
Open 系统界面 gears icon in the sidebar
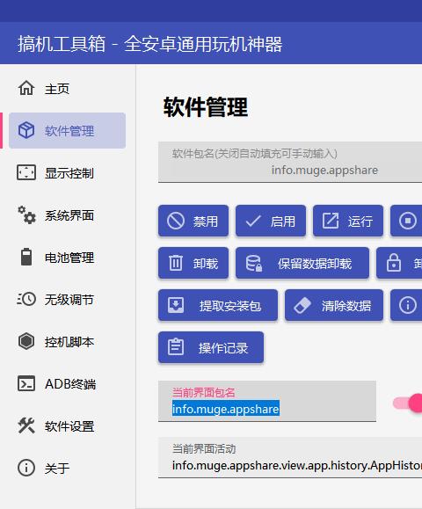(26, 215)
